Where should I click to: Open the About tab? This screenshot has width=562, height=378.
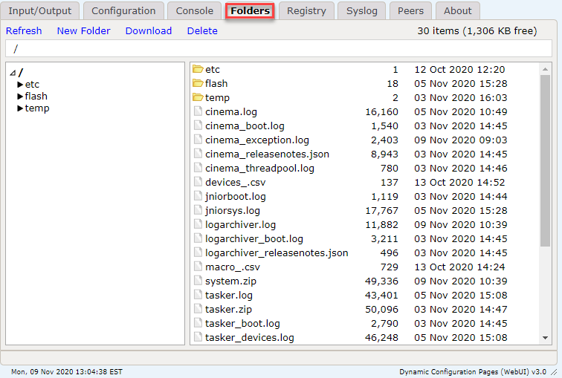click(458, 10)
